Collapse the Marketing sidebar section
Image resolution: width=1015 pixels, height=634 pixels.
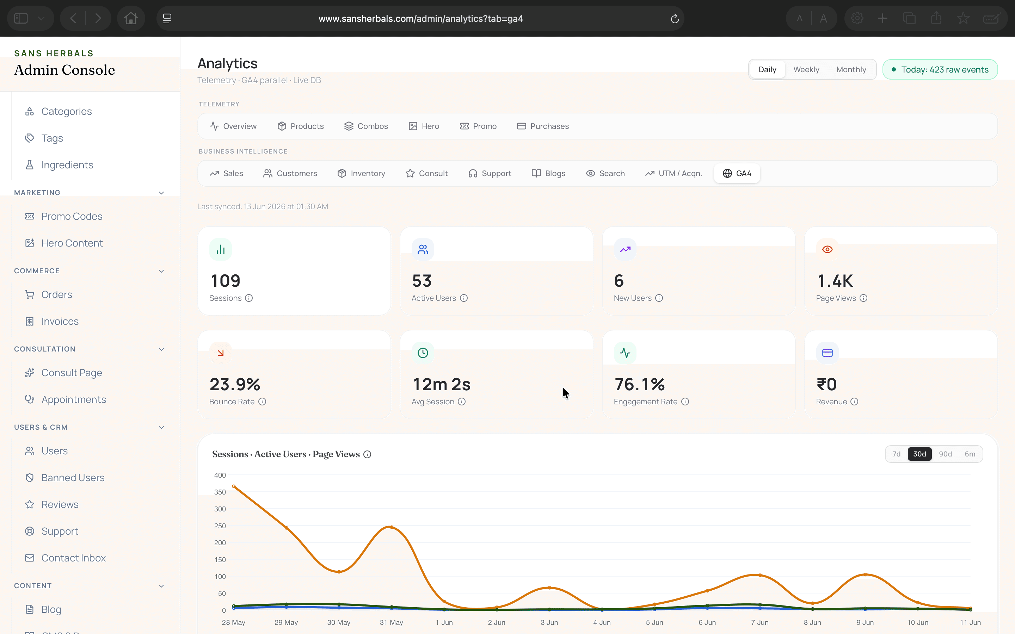tap(161, 193)
